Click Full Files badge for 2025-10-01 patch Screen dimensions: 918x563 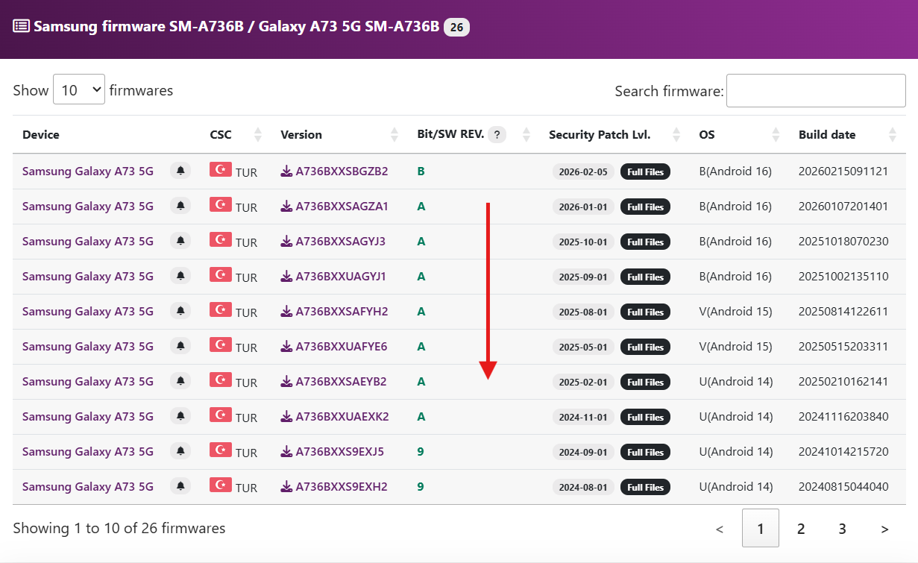[x=645, y=242]
